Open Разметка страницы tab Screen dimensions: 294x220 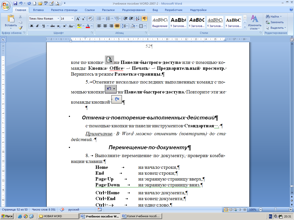64,10
